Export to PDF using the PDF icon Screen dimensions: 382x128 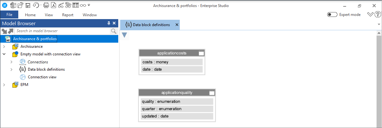53,5
